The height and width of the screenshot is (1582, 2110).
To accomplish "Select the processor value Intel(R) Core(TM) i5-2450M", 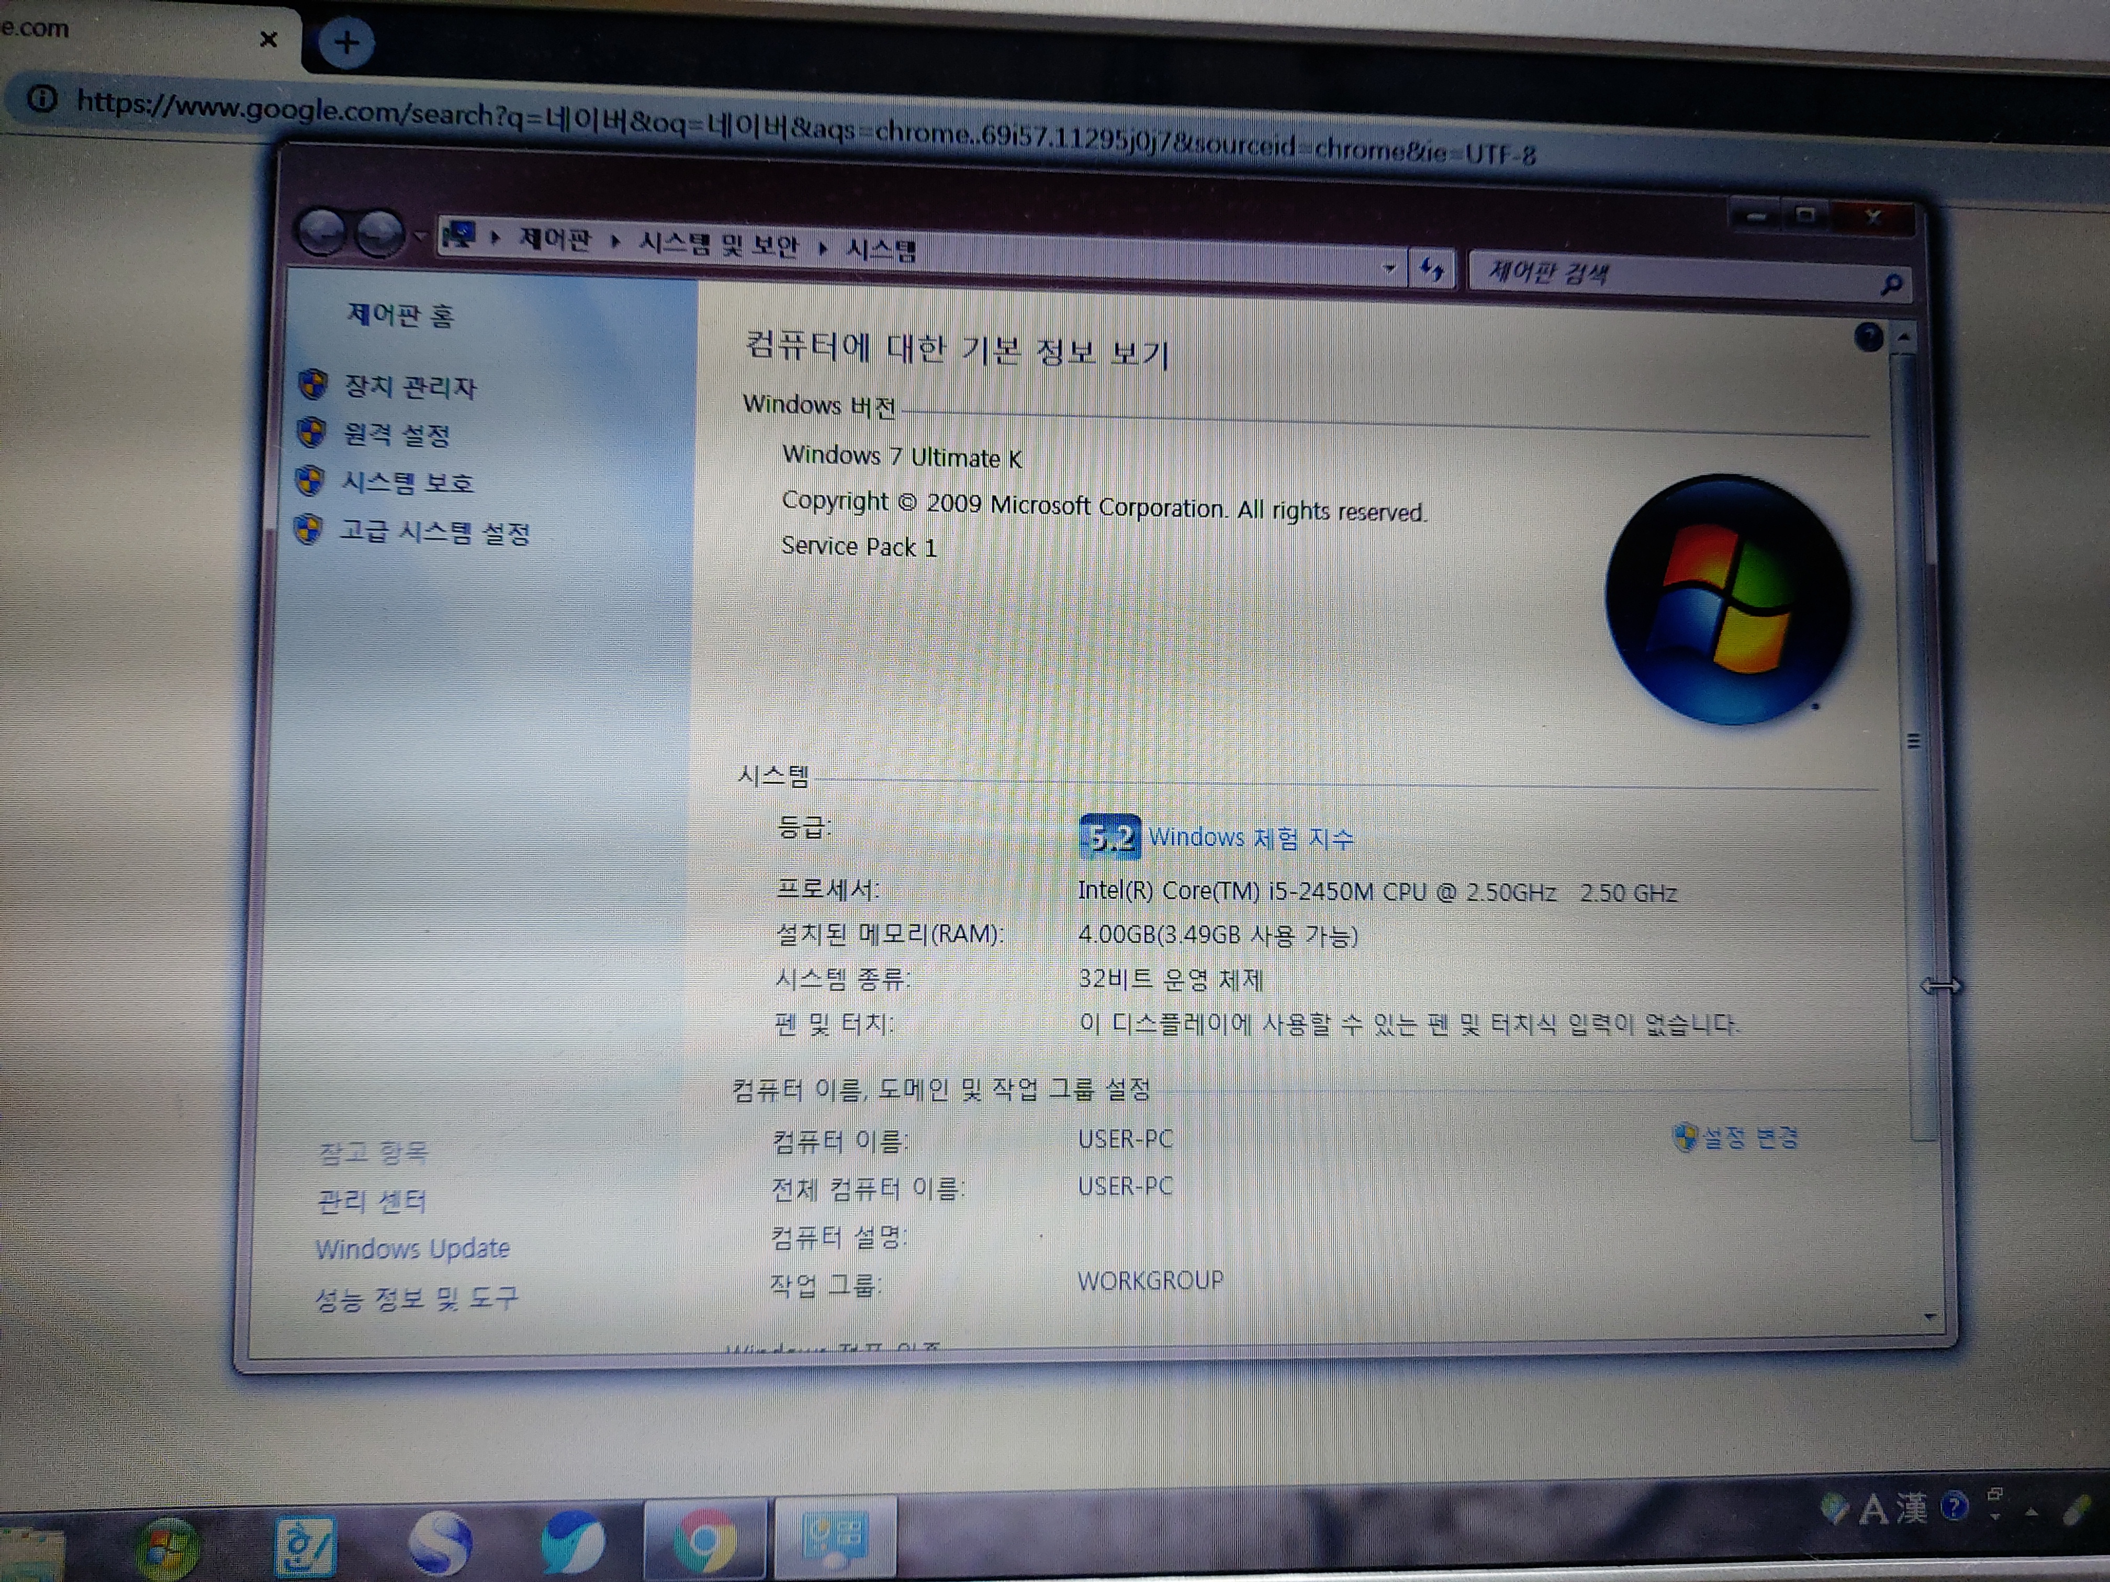I will [1377, 892].
